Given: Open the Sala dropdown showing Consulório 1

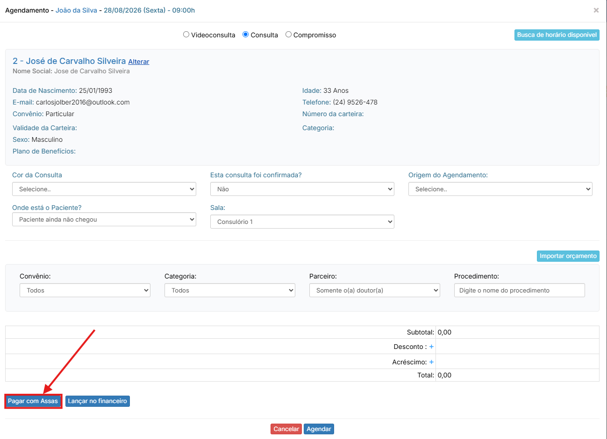Looking at the screenshot, I should coord(302,222).
